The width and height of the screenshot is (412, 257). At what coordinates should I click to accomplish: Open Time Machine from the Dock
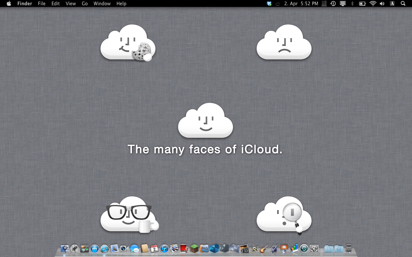(304, 248)
